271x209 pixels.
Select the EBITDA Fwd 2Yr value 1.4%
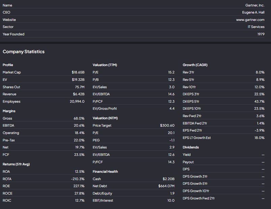coord(261,123)
